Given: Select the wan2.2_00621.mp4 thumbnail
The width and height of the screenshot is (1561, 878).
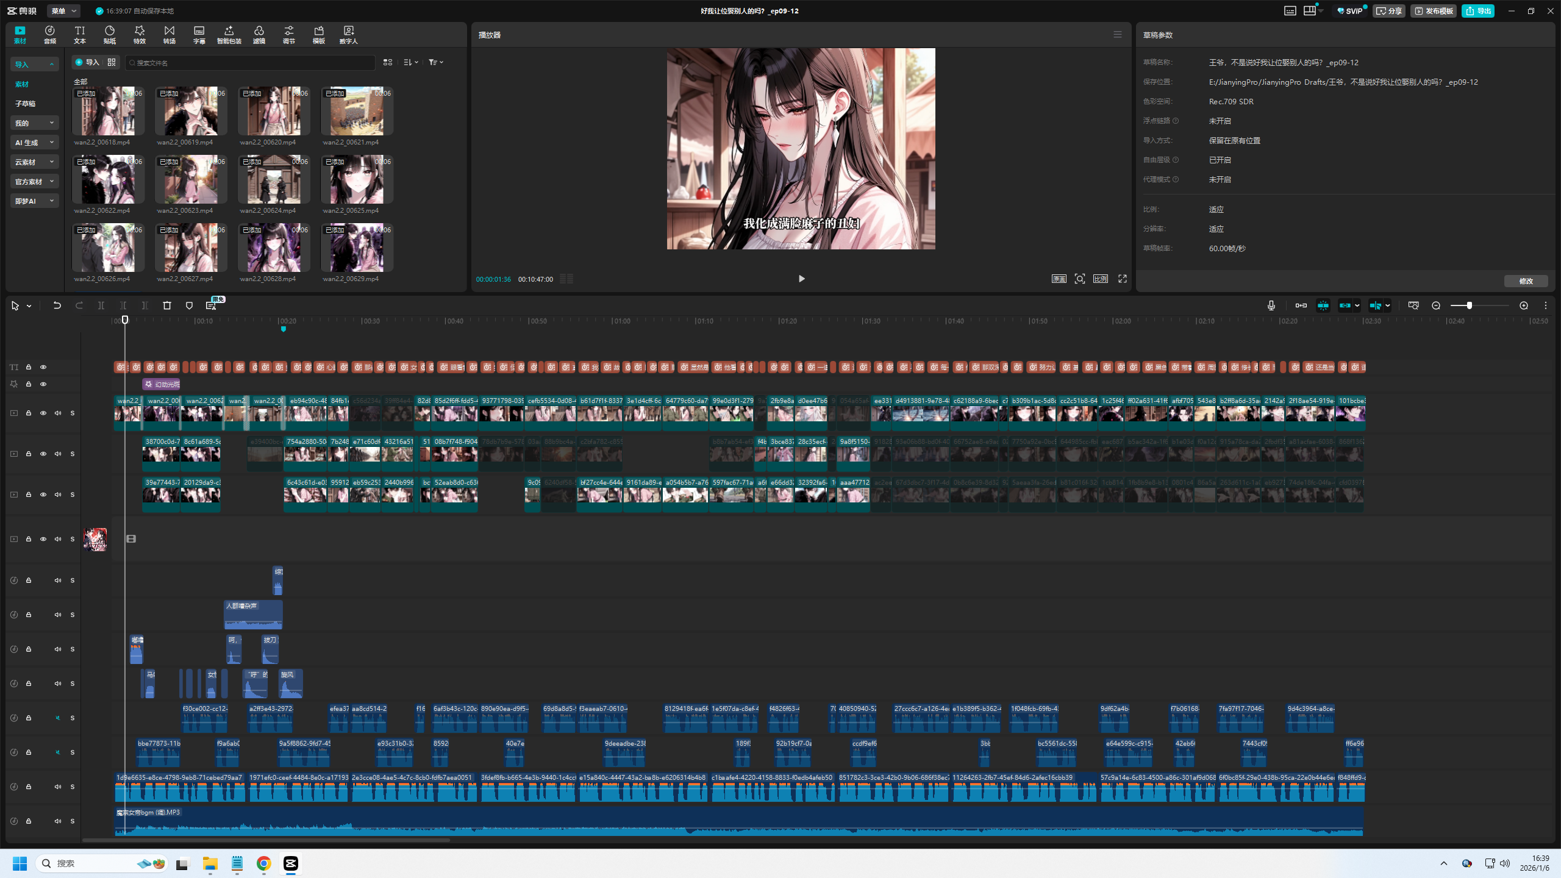Looking at the screenshot, I should [x=357, y=112].
